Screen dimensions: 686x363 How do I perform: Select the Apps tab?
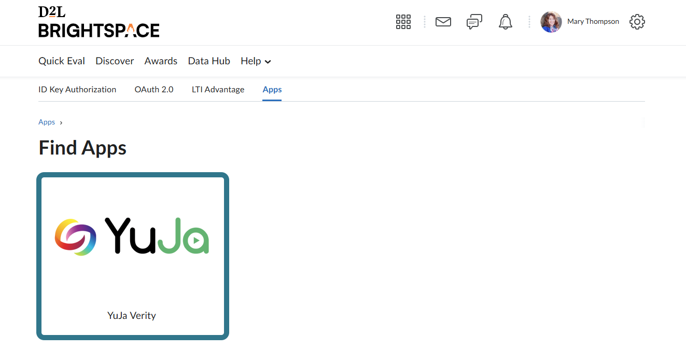pos(272,90)
